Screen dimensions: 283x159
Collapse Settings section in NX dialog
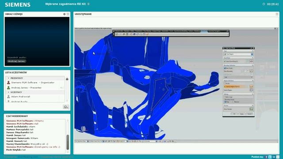252,94
